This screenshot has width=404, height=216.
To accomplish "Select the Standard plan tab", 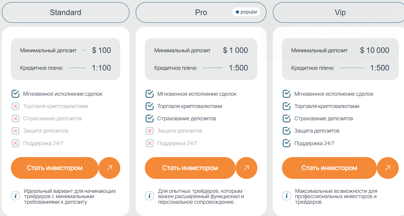I will point(65,13).
